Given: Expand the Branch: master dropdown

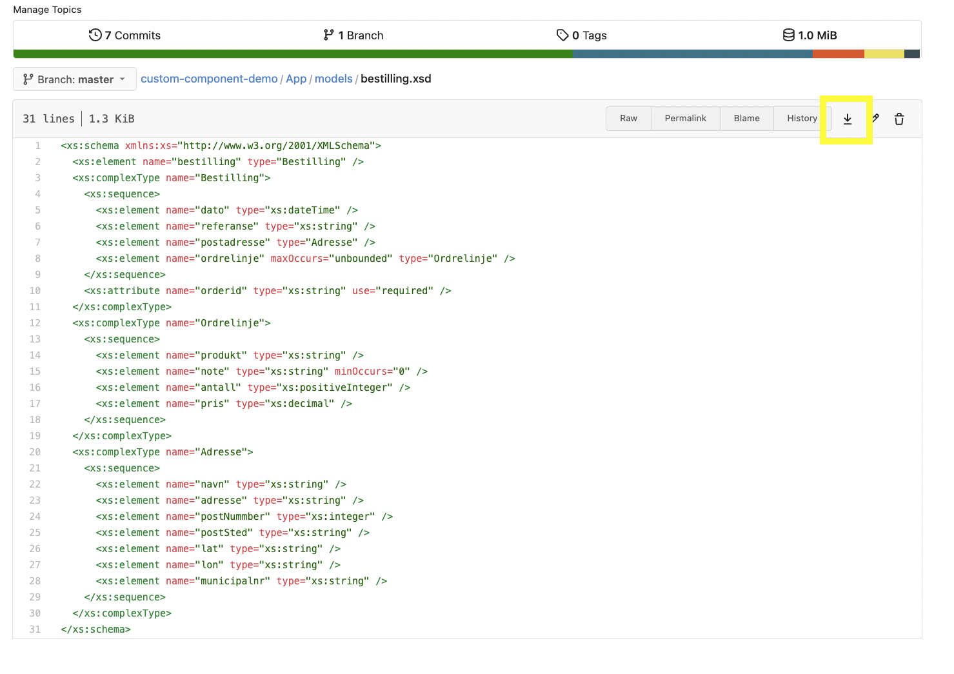Looking at the screenshot, I should coord(75,79).
